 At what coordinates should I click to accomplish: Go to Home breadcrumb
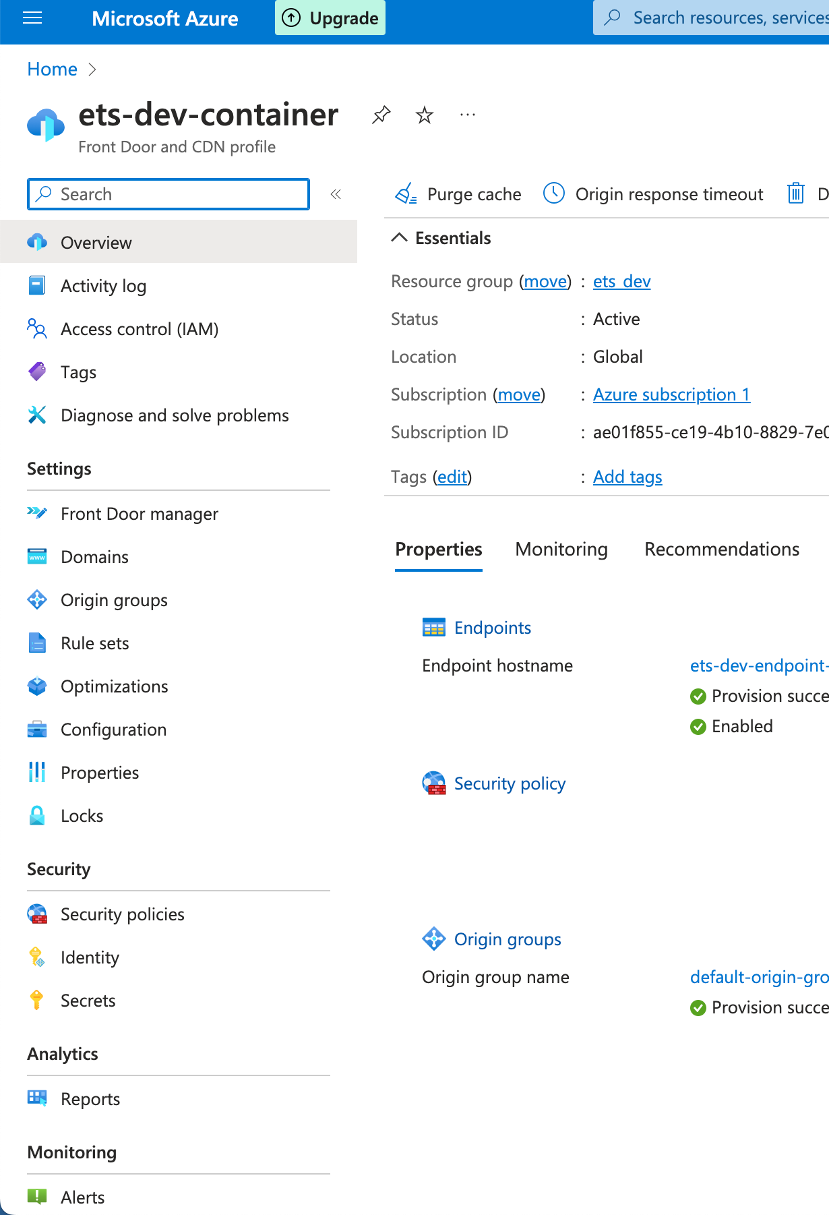pos(52,69)
